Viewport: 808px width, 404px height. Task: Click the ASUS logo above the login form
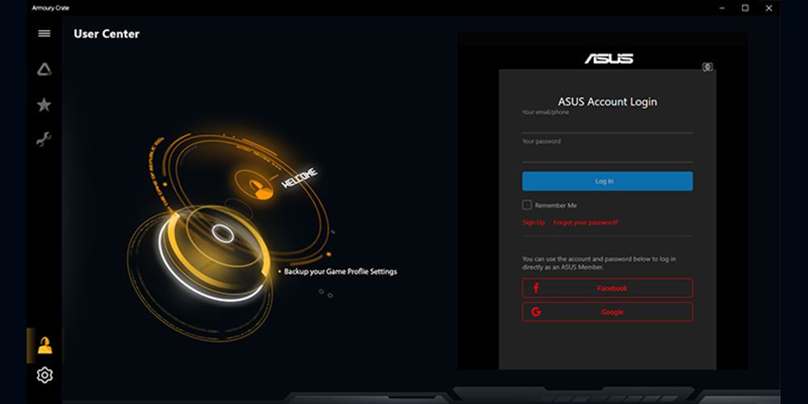(608, 58)
